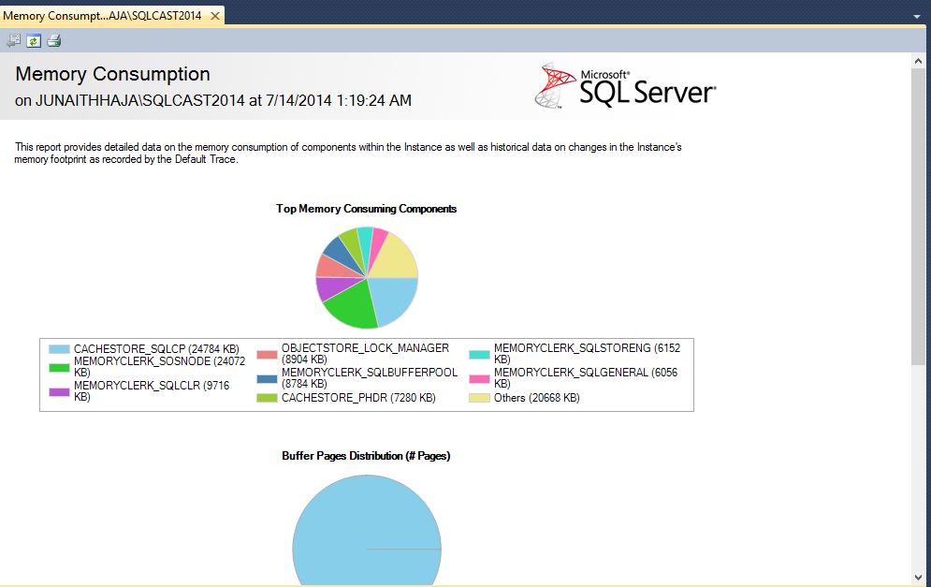Click the CACHESTORE_SQLCP legend color swatch
Viewport: 931px width, 587px height.
pyautogui.click(x=59, y=349)
